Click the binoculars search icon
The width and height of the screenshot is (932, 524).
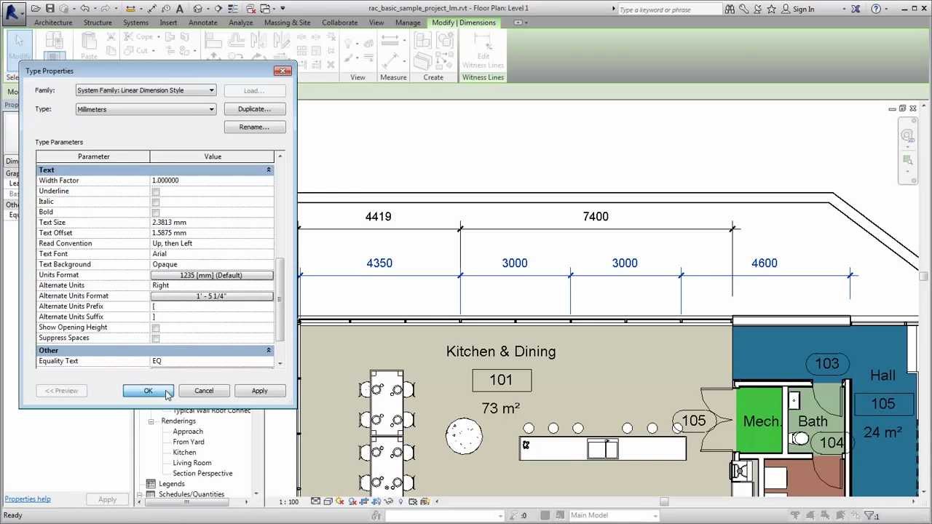(x=730, y=9)
